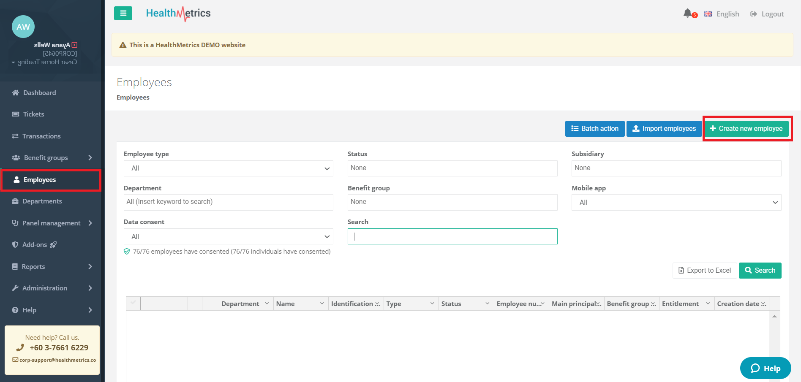
Task: Open the Data consent dropdown
Action: click(x=228, y=237)
